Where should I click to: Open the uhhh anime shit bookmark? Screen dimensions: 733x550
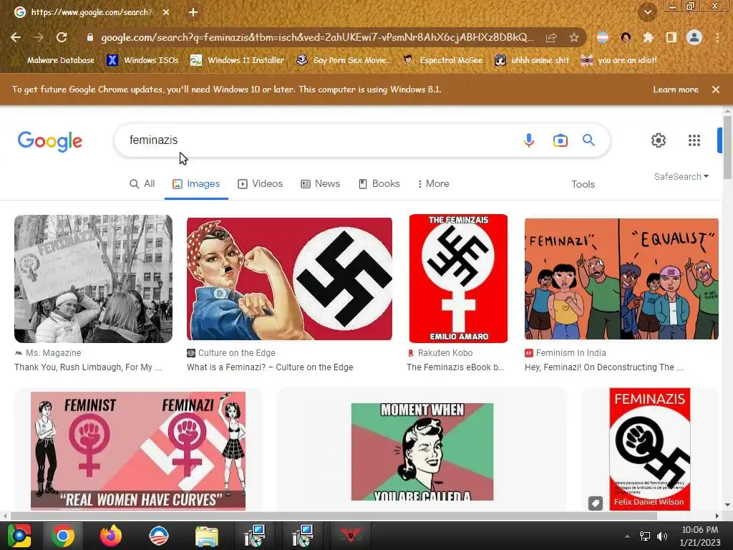coord(532,60)
